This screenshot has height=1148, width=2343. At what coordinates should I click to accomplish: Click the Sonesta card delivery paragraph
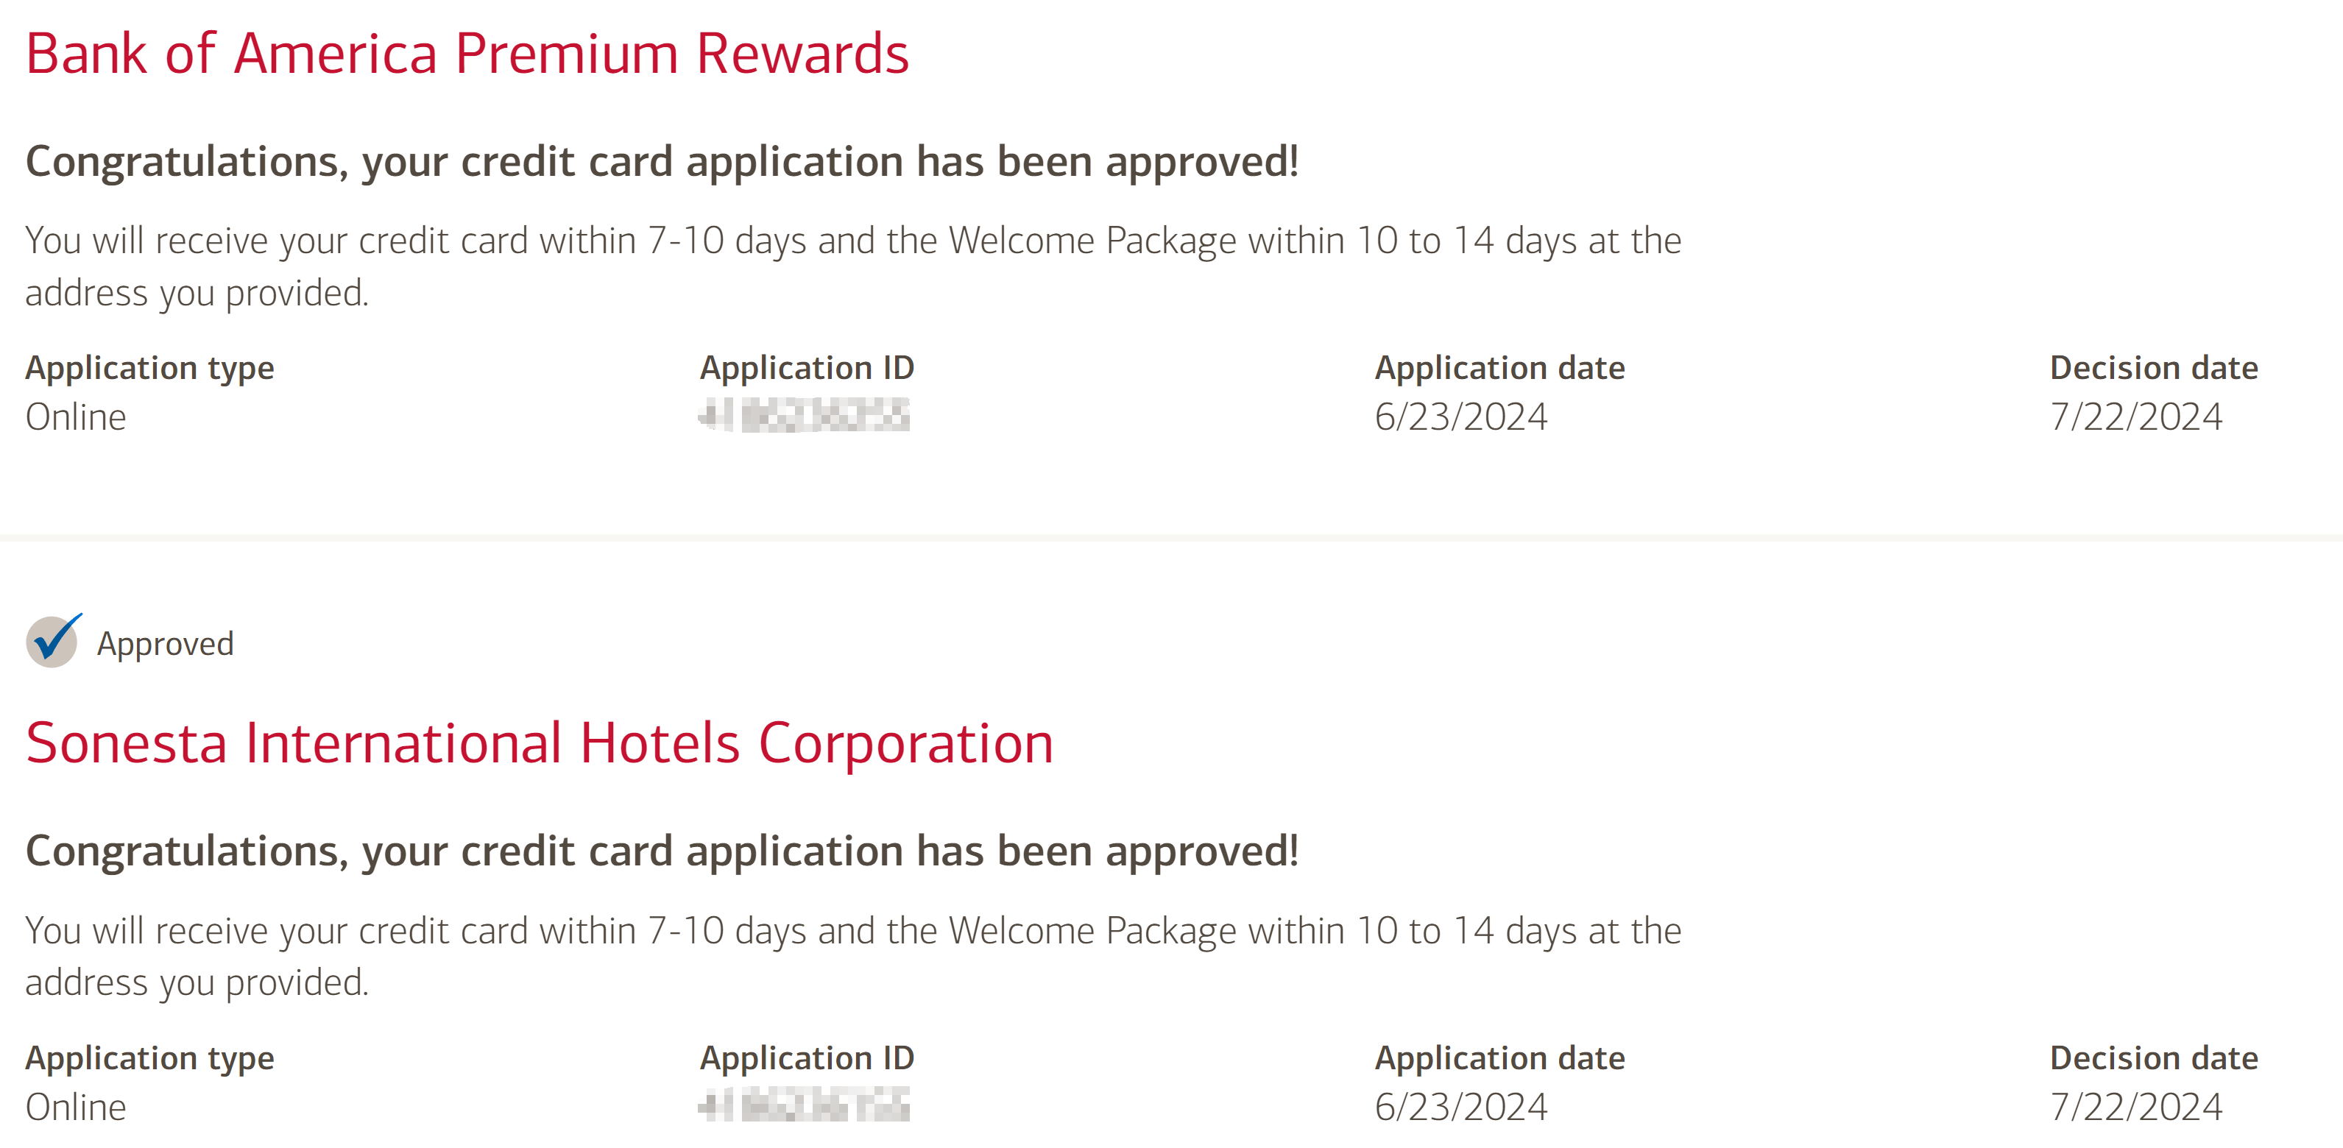[852, 956]
